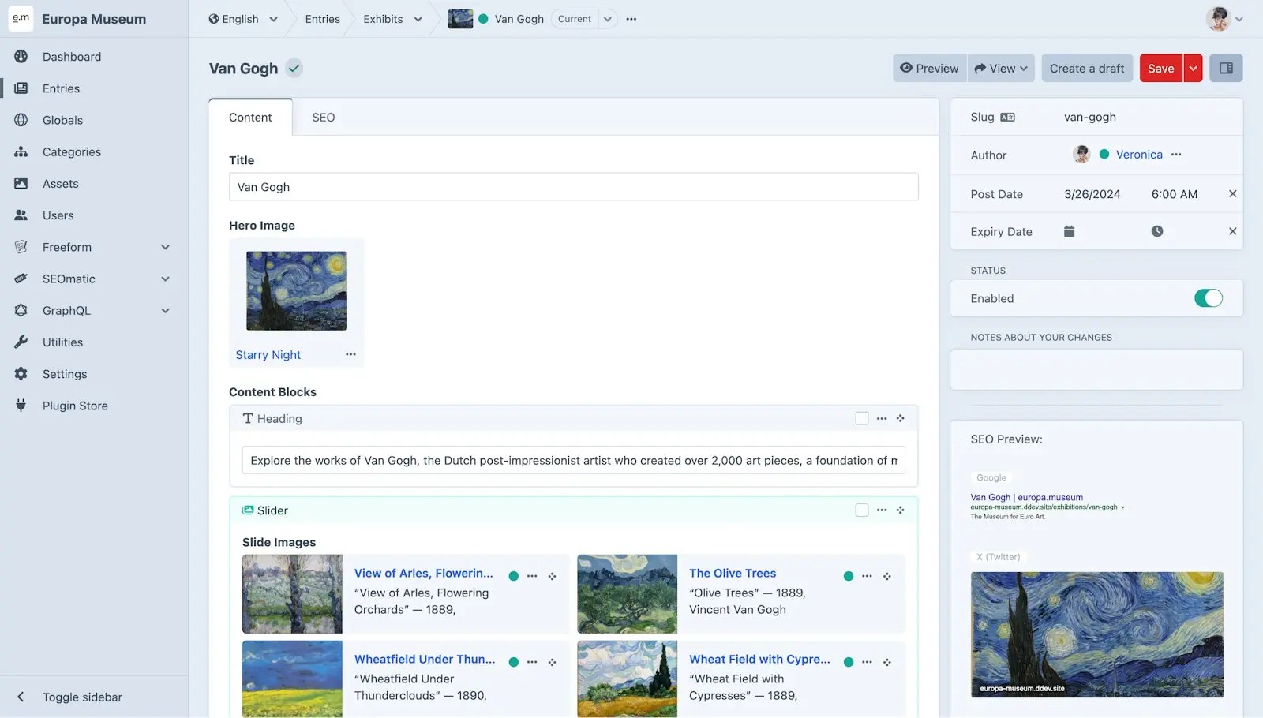Open The Olive Trees slide link
This screenshot has height=718, width=1263.
click(x=733, y=574)
